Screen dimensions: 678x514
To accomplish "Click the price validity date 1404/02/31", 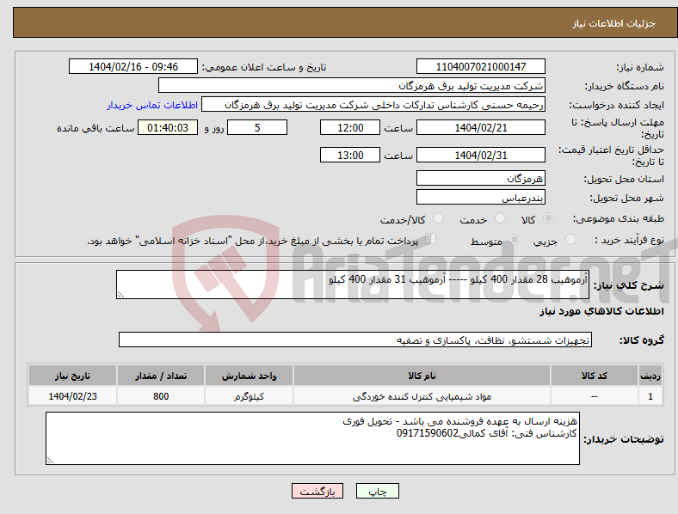I will tap(480, 155).
